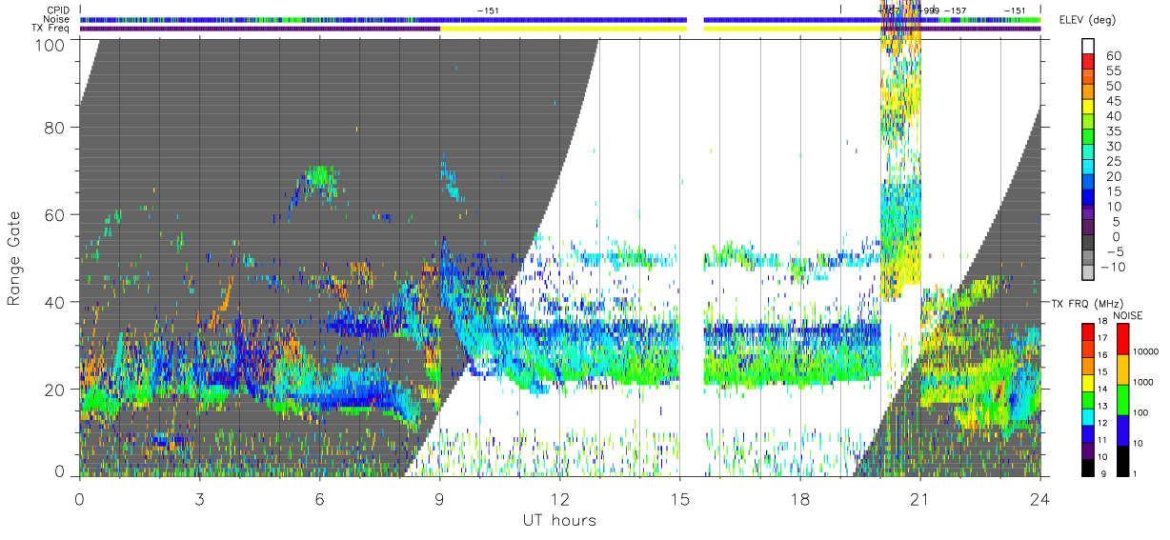Click the '15' tick on the UT hours axis

tap(680, 499)
